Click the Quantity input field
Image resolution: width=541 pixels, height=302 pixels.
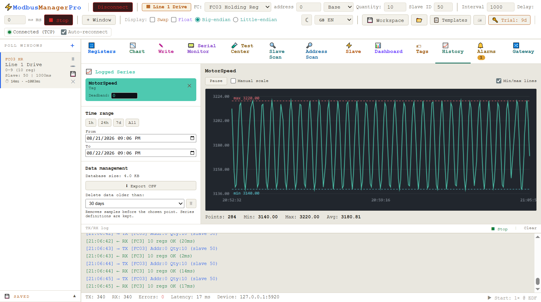point(395,7)
